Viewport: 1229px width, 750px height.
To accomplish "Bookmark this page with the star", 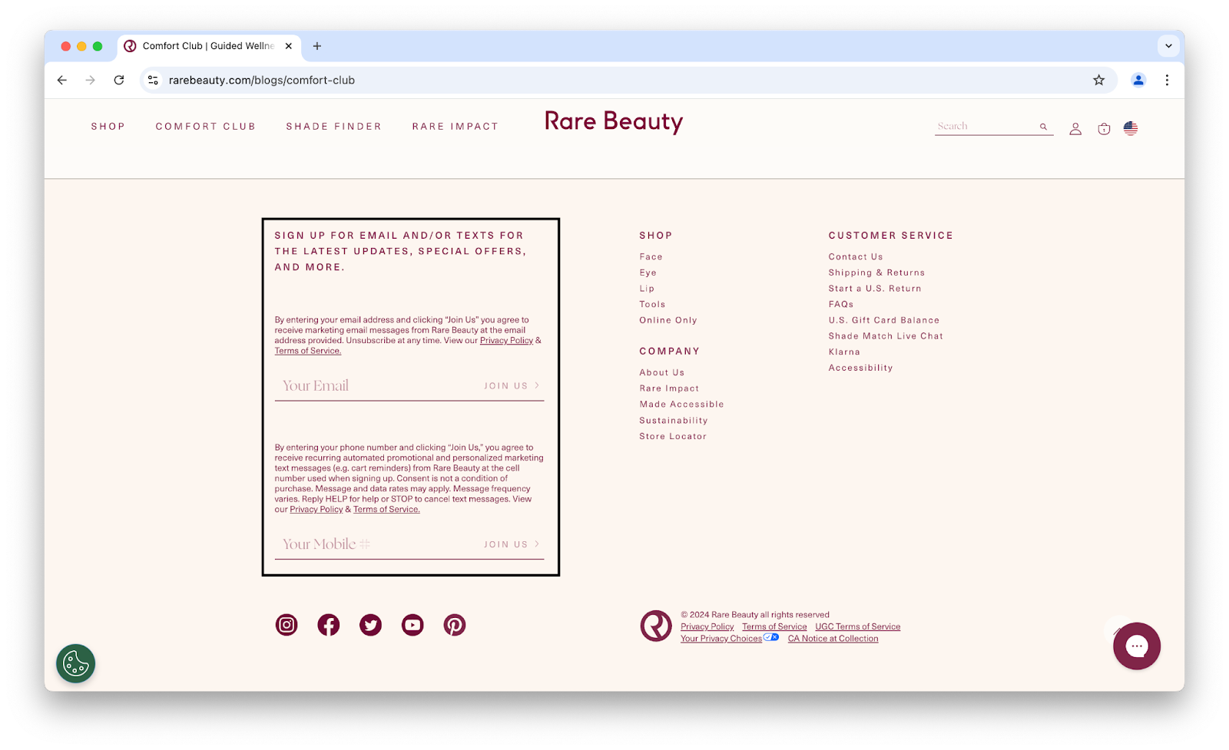I will (1099, 80).
